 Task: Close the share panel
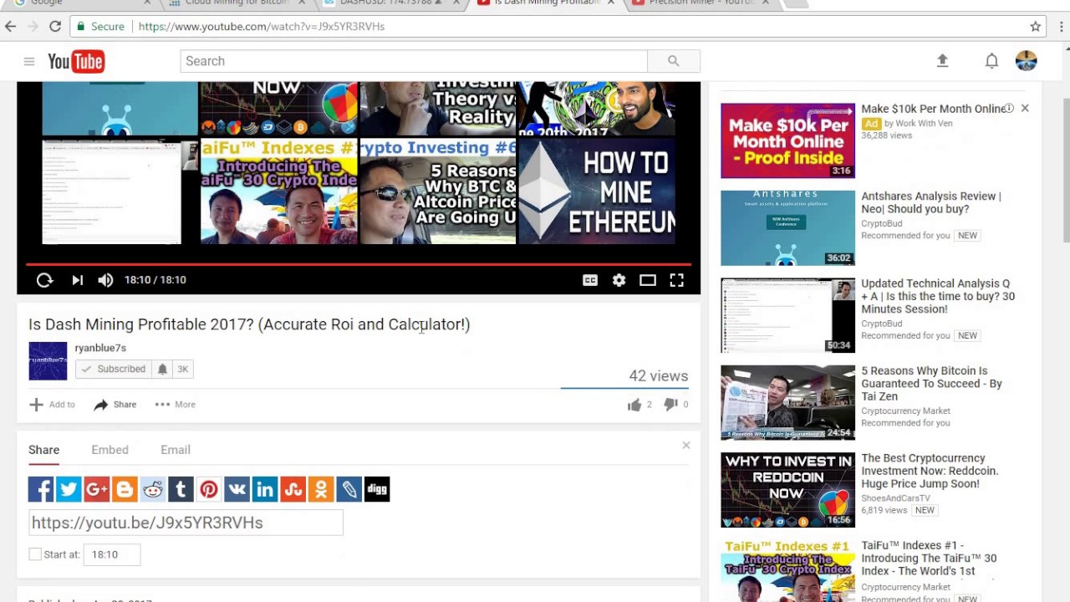(686, 445)
